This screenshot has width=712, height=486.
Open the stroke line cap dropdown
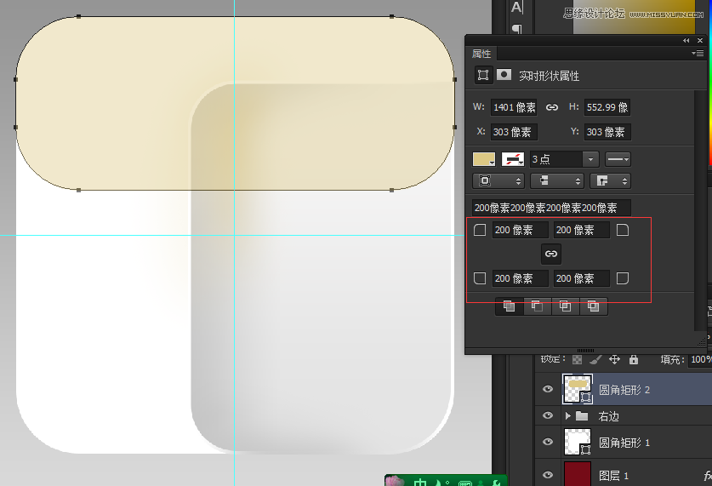click(x=556, y=180)
